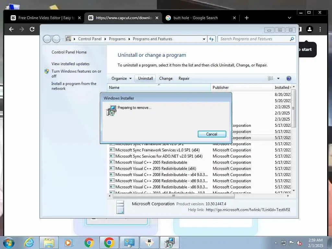The height and width of the screenshot is (249, 332).
Task: Click icon beside Microsoft Sync Framework Services row
Action: (112, 150)
